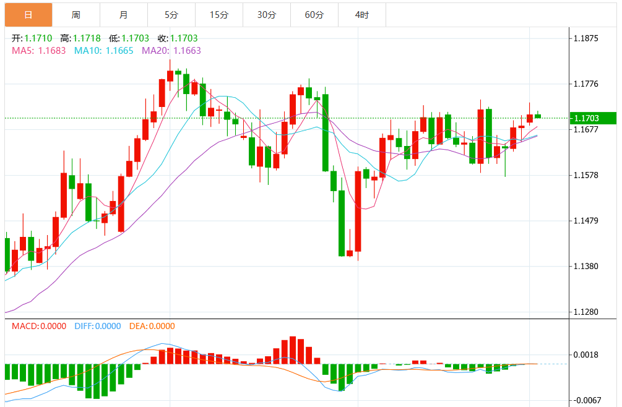Click the MACD 0.0000 indicator label
This screenshot has width=622, height=407.
point(39,326)
